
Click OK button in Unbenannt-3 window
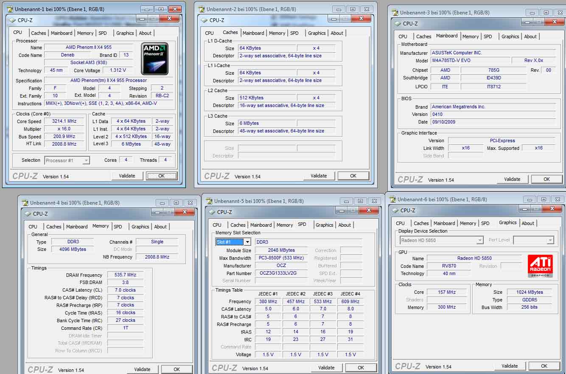click(x=546, y=179)
